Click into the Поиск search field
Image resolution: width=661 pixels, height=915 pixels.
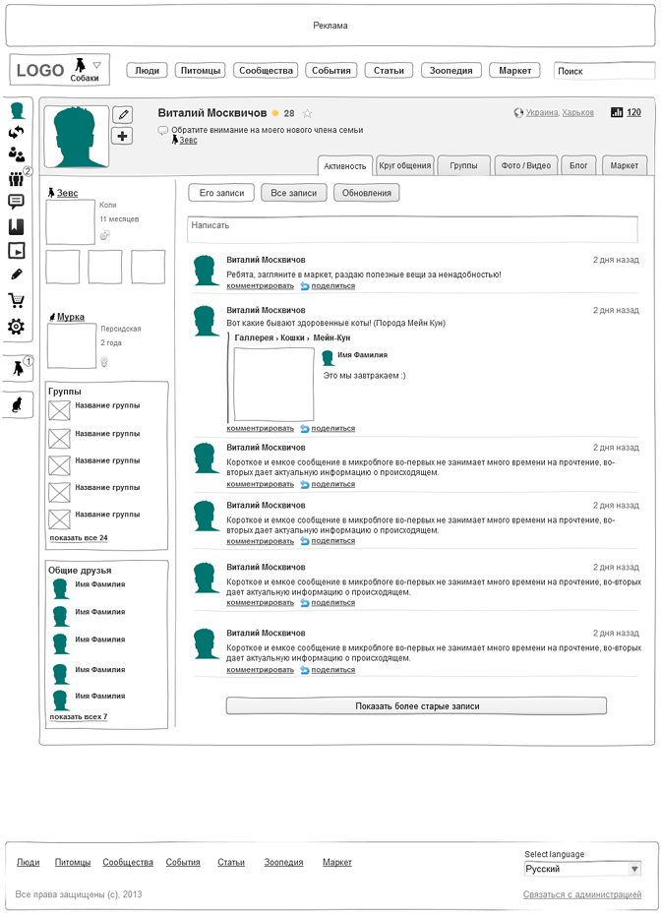pyautogui.click(x=604, y=71)
